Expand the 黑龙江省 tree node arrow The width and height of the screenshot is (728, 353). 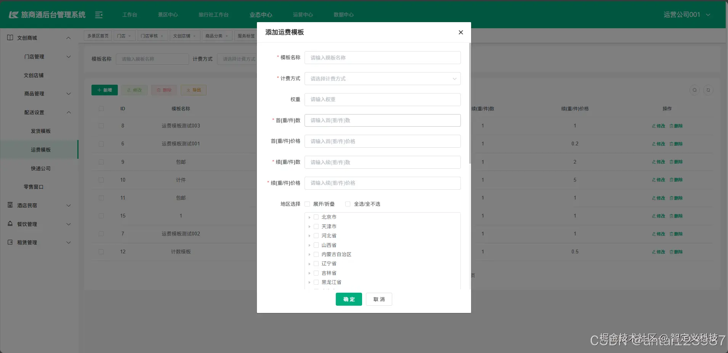pos(309,282)
